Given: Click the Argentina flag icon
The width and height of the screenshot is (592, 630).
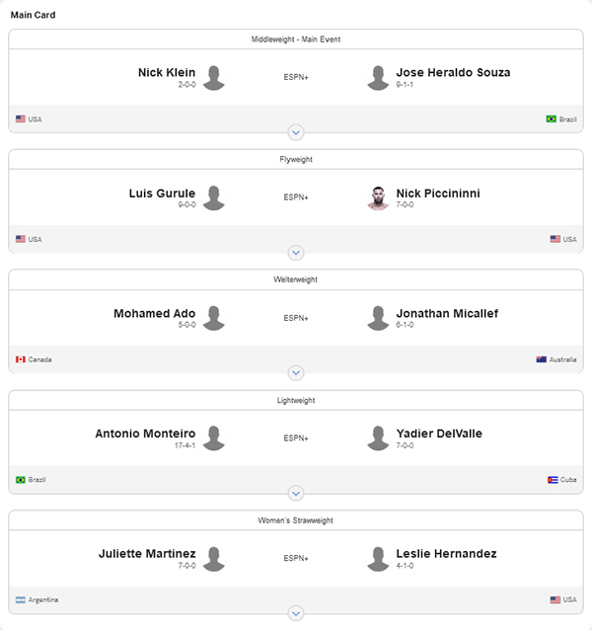Looking at the screenshot, I should (21, 599).
